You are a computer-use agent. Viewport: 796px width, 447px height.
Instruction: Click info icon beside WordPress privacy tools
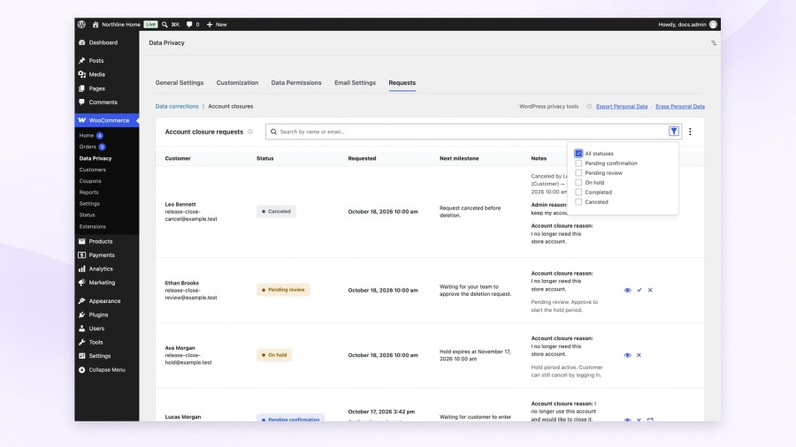589,106
